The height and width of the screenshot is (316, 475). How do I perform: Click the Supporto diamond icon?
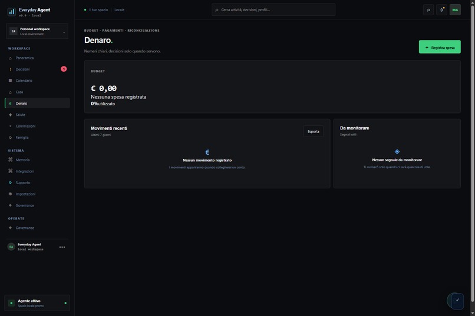10,182
